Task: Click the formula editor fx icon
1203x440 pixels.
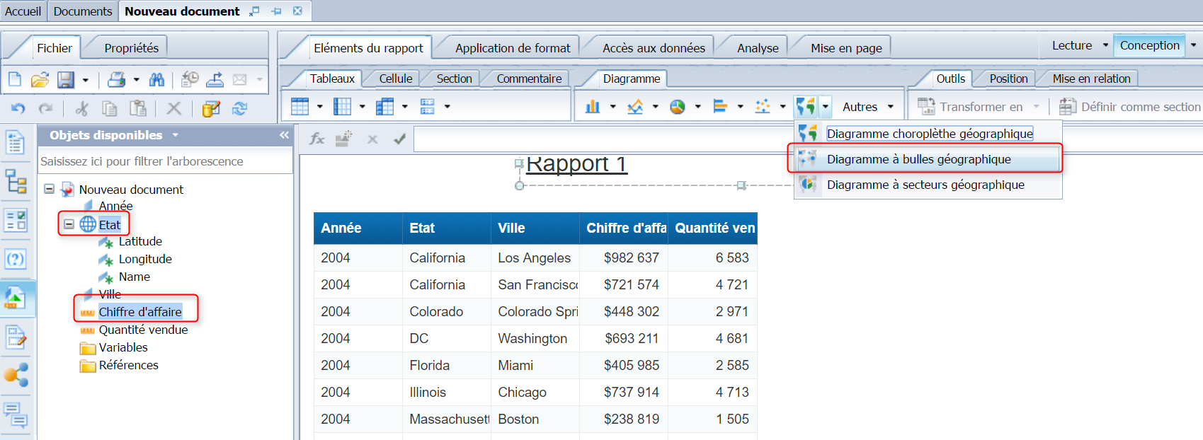Action: tap(317, 139)
